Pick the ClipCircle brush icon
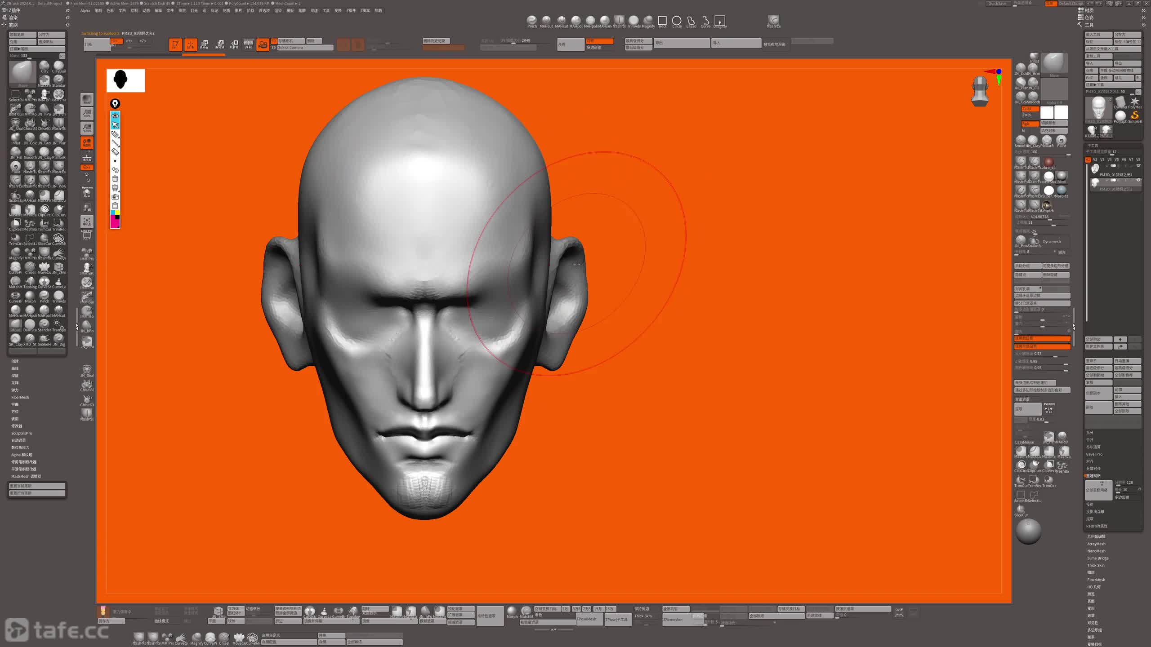This screenshot has width=1151, height=647. tap(45, 210)
